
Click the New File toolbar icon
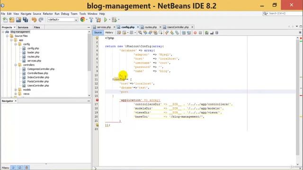tap(5, 20)
